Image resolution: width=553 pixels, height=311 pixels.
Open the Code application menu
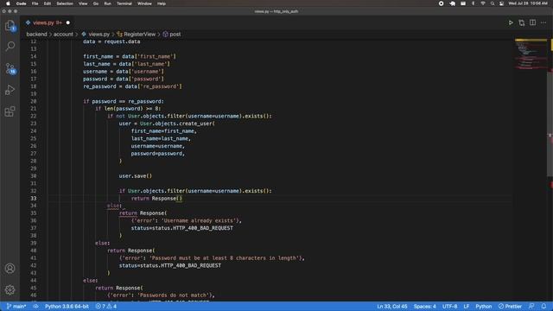coord(21,3)
